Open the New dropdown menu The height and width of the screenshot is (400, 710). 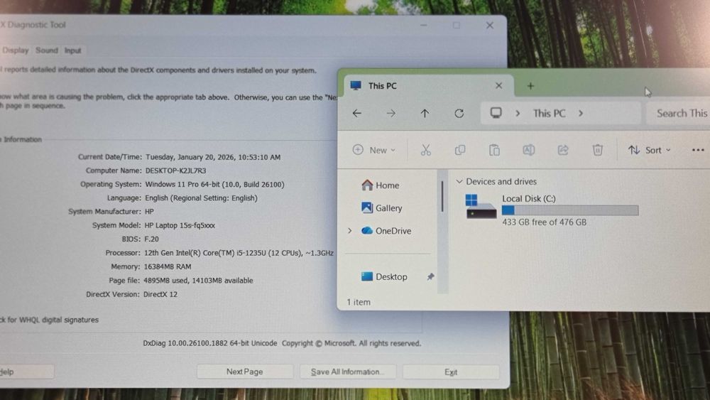pyautogui.click(x=374, y=150)
